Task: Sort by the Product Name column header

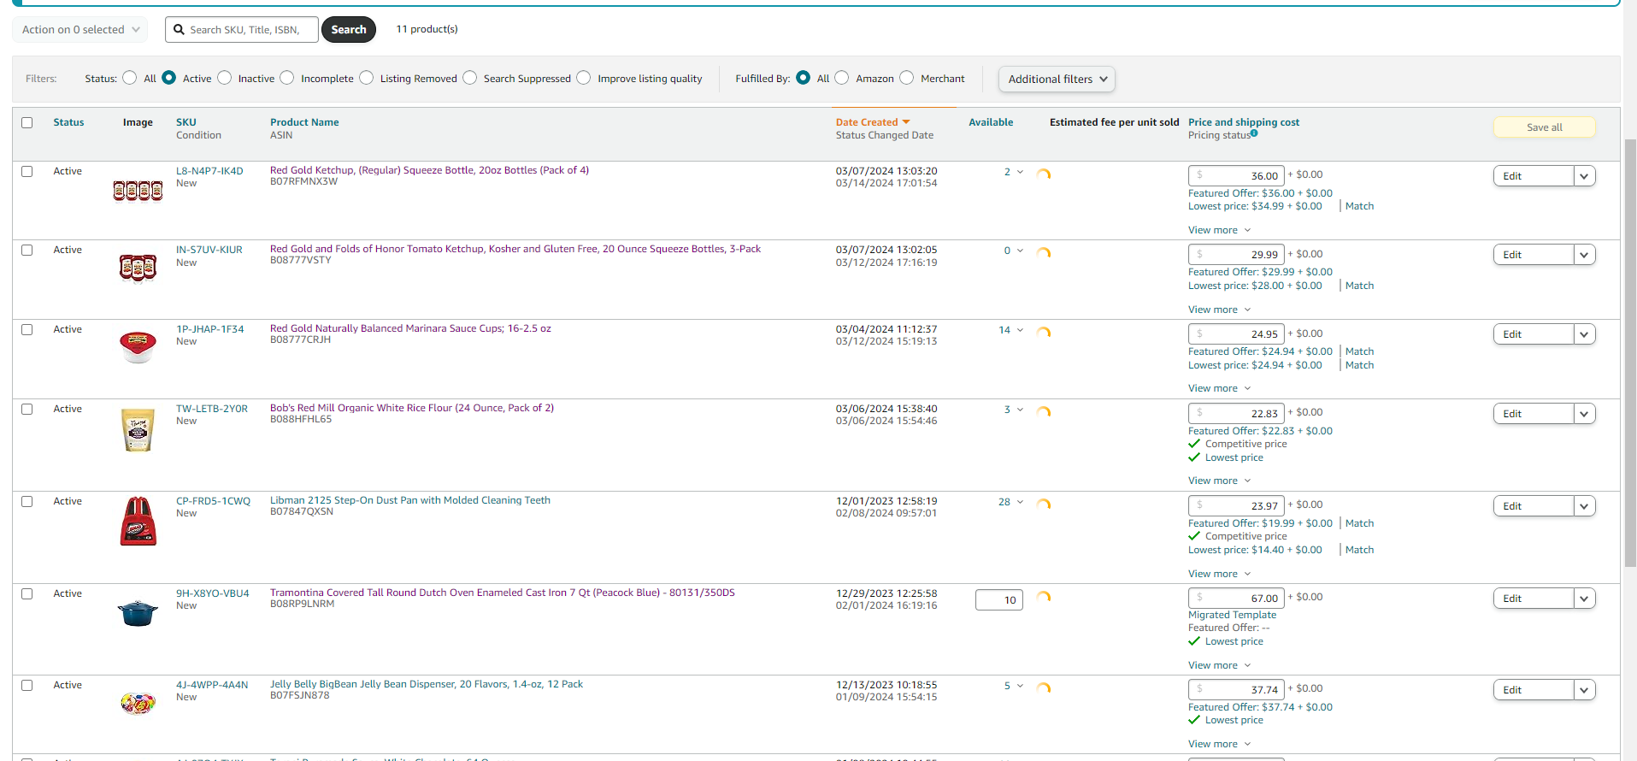Action: point(304,122)
